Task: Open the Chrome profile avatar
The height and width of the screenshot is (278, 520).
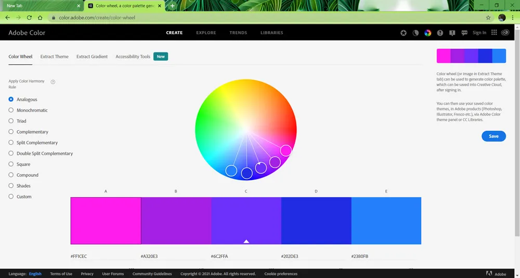Action: coord(502,18)
